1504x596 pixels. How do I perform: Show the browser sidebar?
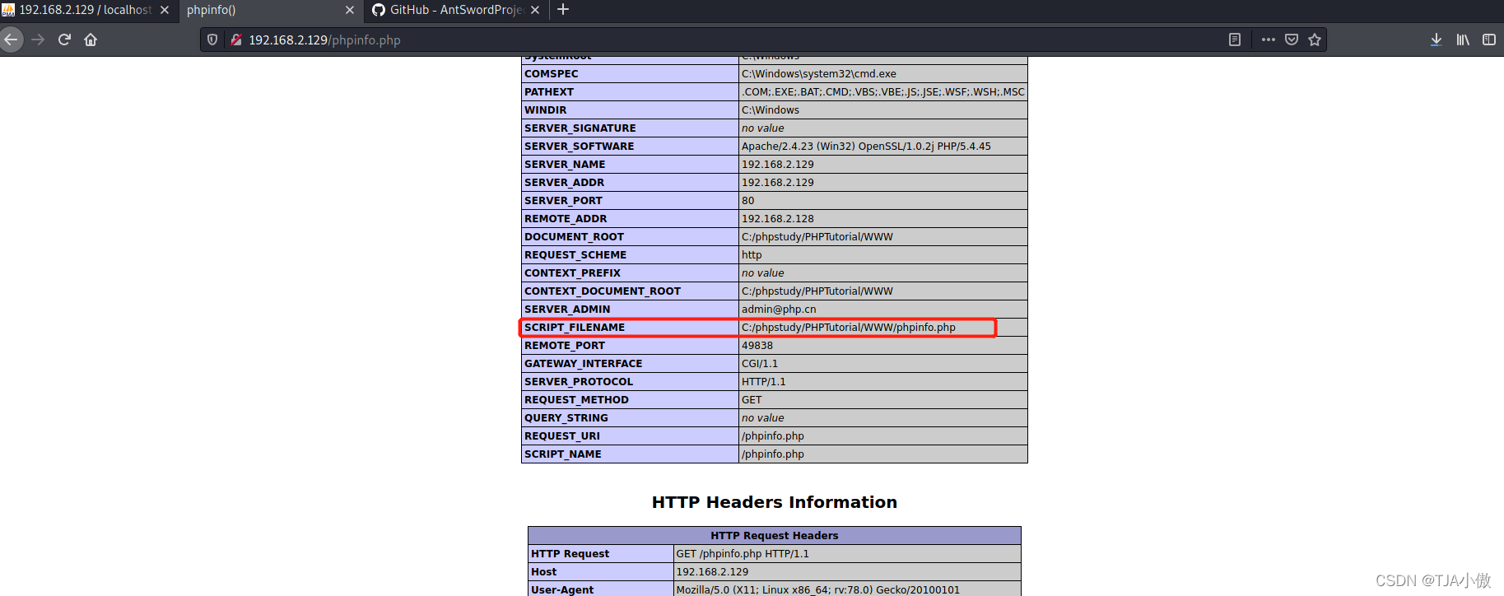tap(1488, 40)
